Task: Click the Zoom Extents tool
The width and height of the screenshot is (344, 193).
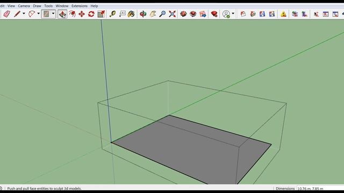Action: [x=172, y=14]
